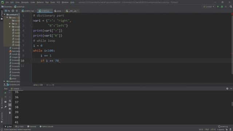
Task: Open the Window menu
Action: (65, 3)
